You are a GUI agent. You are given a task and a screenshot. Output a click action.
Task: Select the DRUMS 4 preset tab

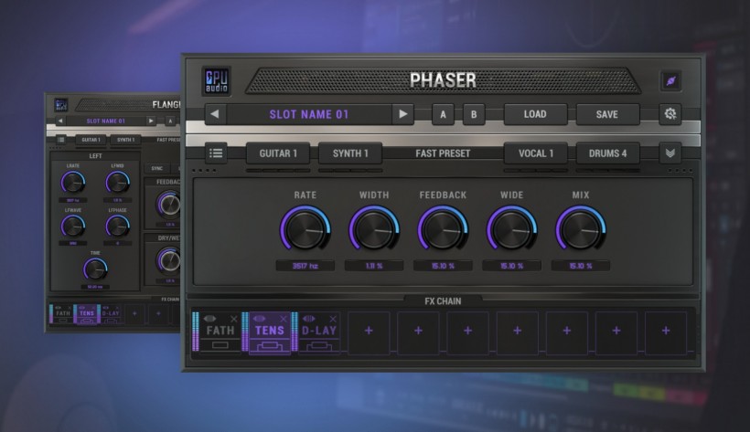(607, 153)
